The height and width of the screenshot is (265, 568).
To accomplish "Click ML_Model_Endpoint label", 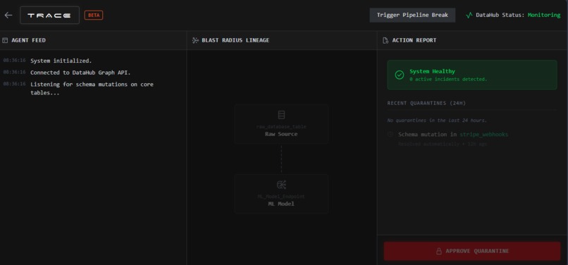I will tap(281, 197).
